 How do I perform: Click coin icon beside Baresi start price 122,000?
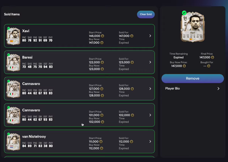click(102, 62)
